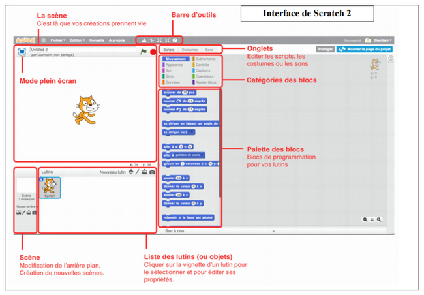Select the Données block category
The image size is (424, 295).
pos(171,82)
